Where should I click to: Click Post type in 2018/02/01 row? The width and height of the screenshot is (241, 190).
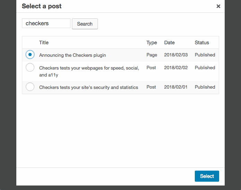tap(151, 87)
